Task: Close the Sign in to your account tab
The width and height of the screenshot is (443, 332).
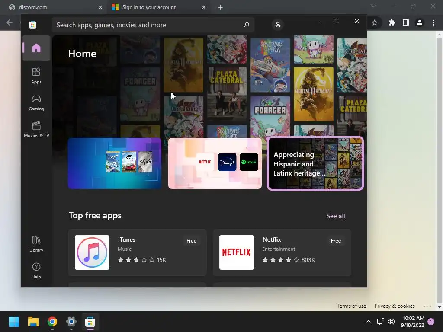Action: 204,7
